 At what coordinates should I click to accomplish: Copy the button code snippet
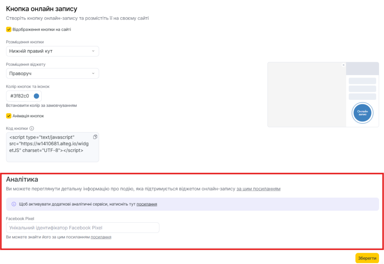(x=95, y=137)
